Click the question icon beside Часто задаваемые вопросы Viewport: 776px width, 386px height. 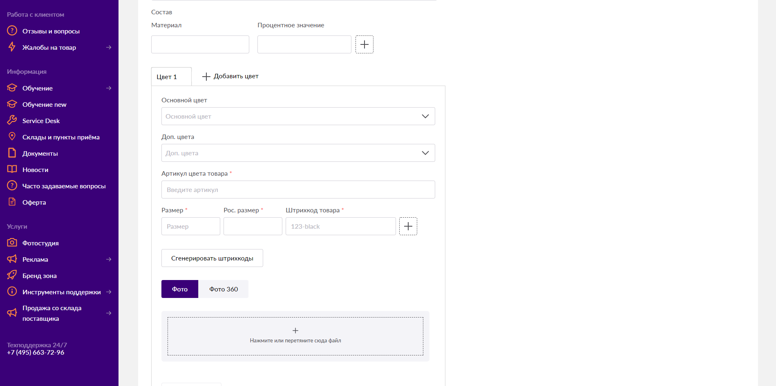click(12, 185)
